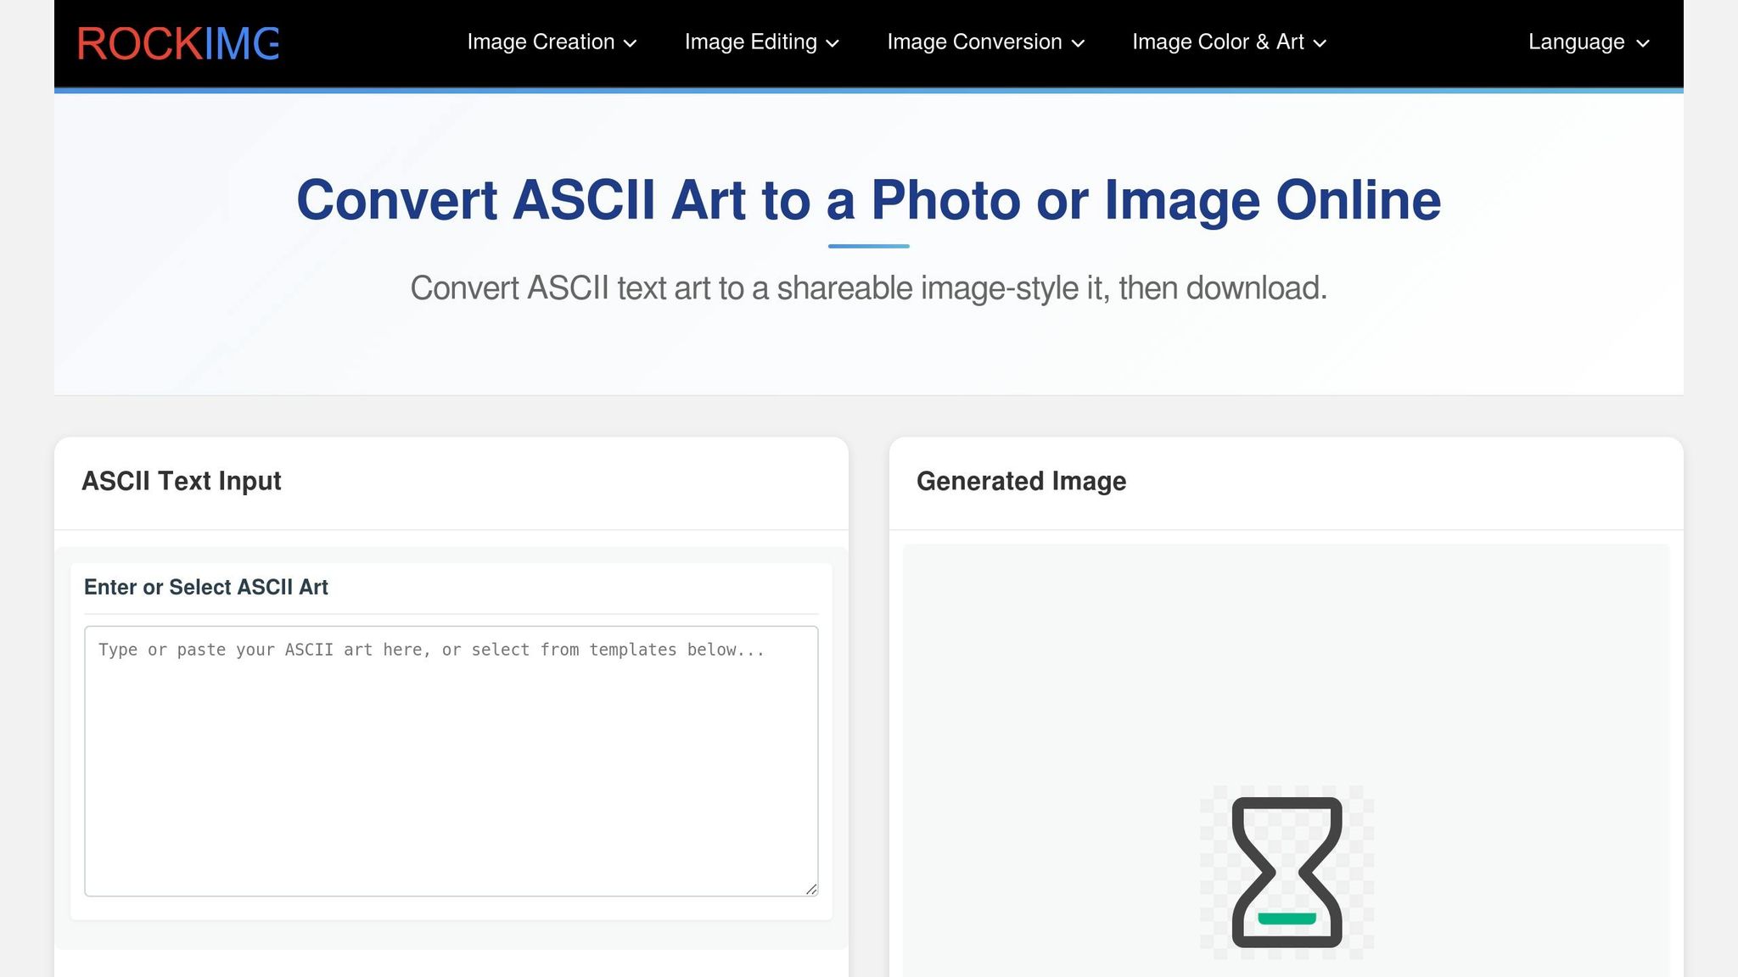
Task: Click the chevron beside Image Color & Art
Action: (x=1320, y=43)
